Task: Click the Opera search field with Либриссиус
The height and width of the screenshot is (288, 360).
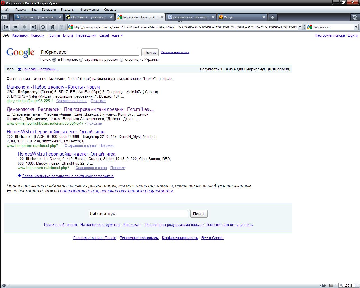Action: 333,27
